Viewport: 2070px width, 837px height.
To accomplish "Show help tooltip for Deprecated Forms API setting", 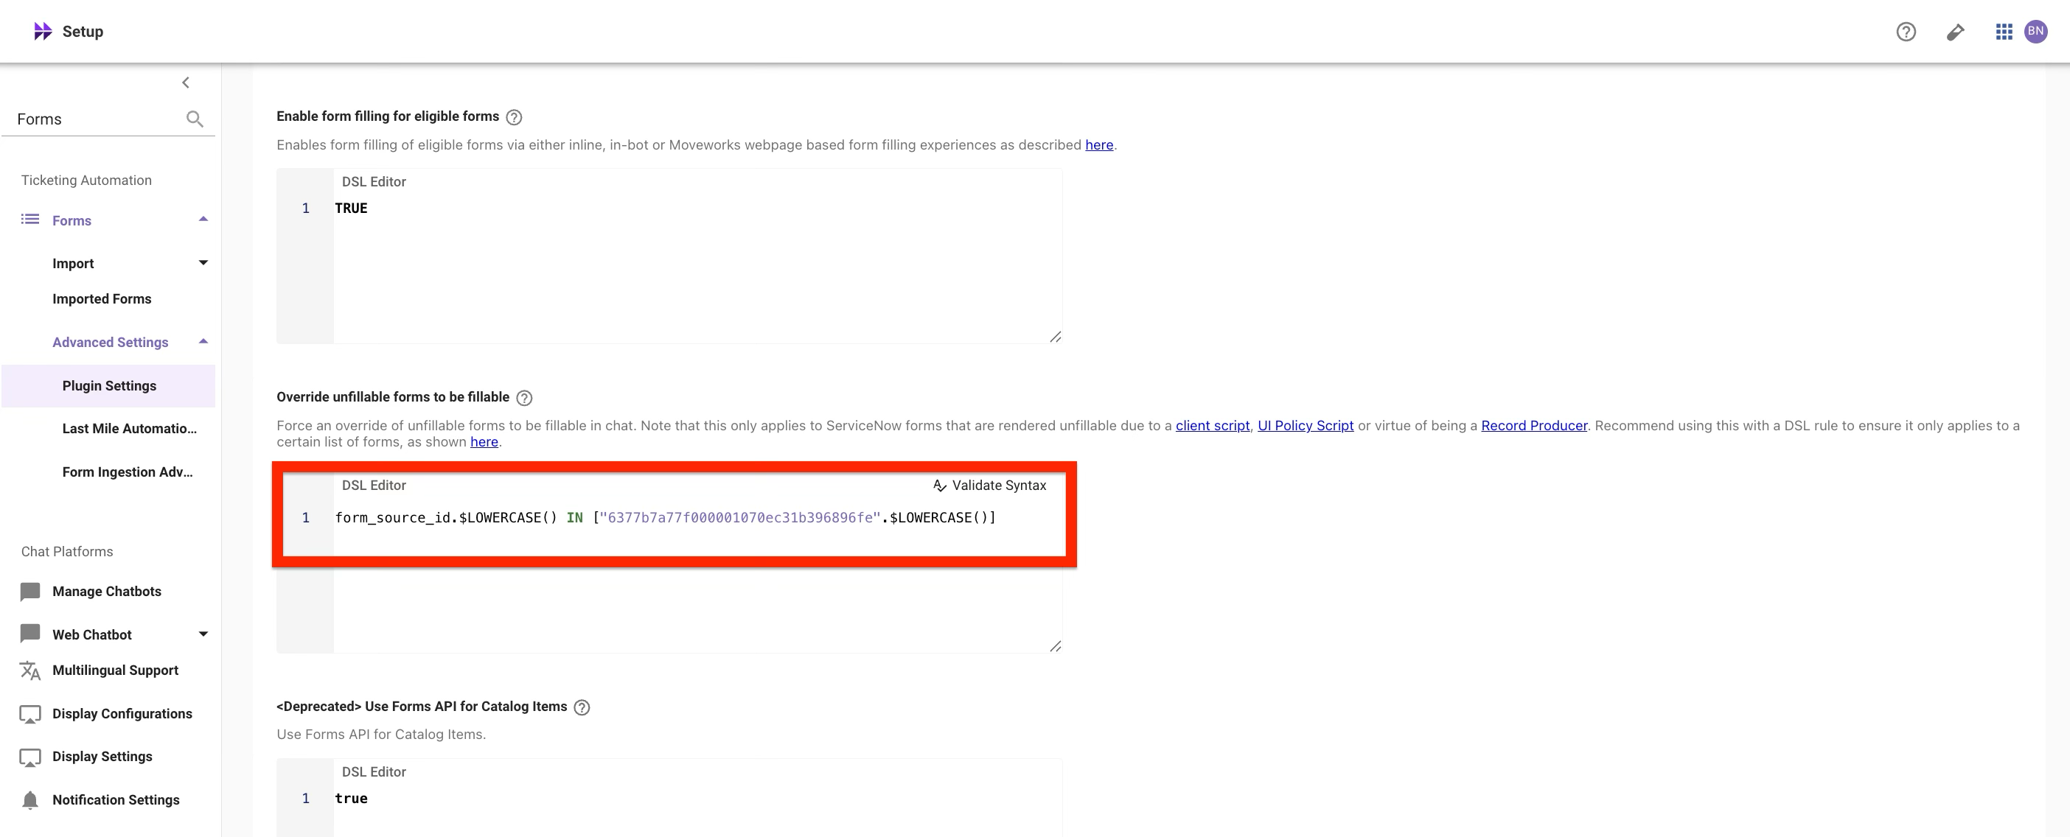I will tap(582, 707).
